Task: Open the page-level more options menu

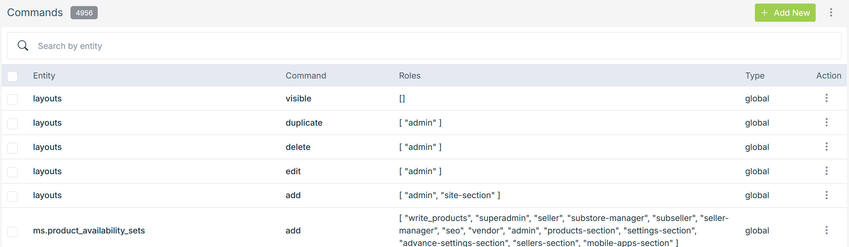Action: click(x=831, y=13)
